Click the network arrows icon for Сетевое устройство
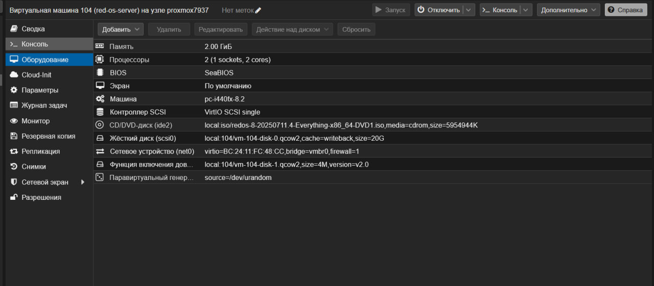The height and width of the screenshot is (286, 654). 100,151
